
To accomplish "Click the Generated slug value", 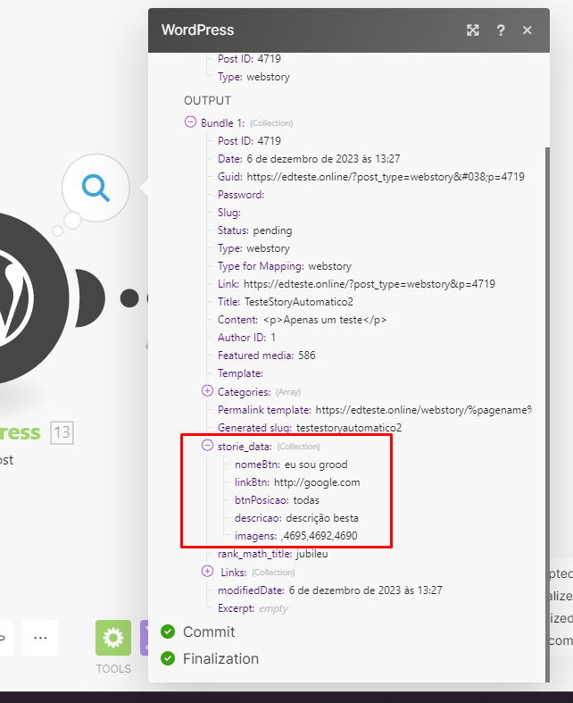I will (x=349, y=428).
